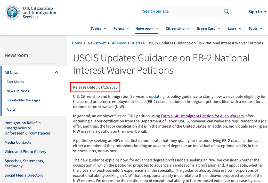Image resolution: width=268 pixels, height=183 pixels.
Task: Click the magnifying glass search icon
Action: click(226, 11)
